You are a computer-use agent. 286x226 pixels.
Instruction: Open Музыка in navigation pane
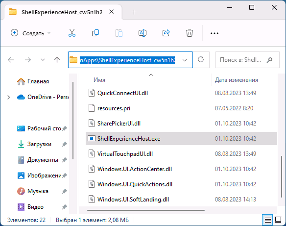click(33, 191)
